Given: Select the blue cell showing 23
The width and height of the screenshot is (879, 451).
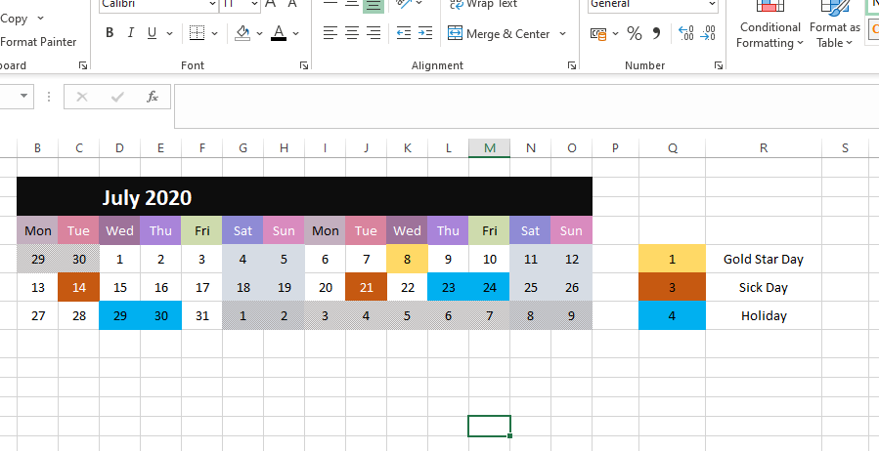Looking at the screenshot, I should [449, 287].
